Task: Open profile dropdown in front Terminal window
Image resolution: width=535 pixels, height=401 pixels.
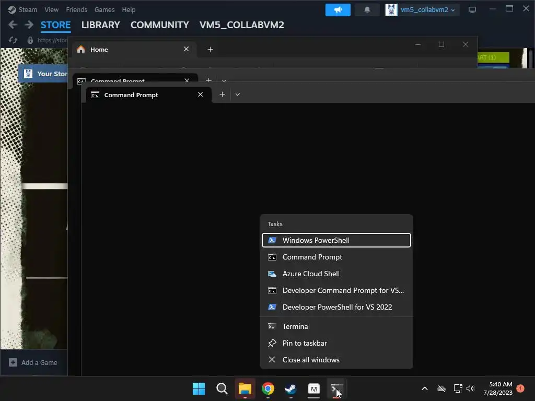Action: coord(238,95)
